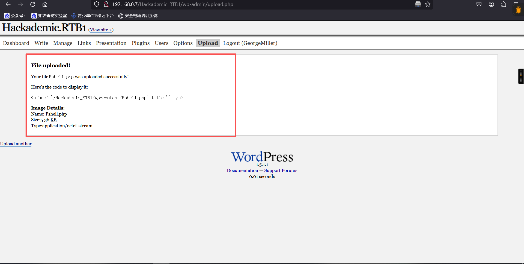
Task: Click the browser forward arrow
Action: coord(20,4)
